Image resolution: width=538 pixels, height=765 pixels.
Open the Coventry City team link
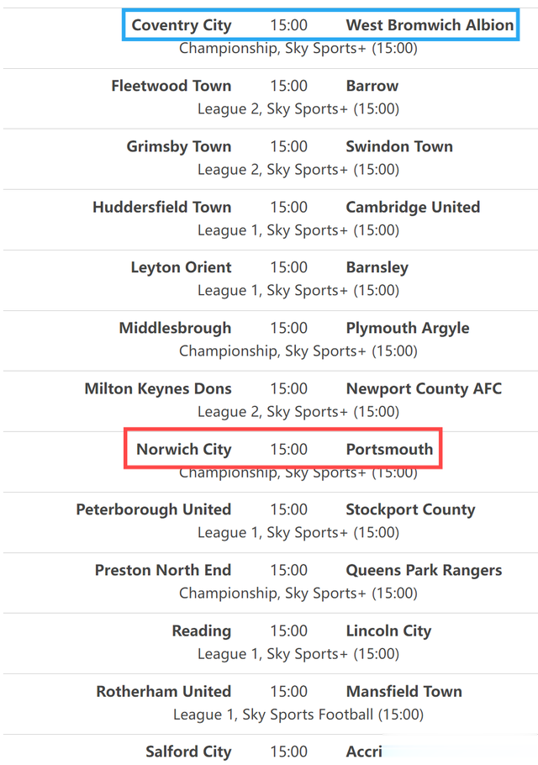(182, 25)
